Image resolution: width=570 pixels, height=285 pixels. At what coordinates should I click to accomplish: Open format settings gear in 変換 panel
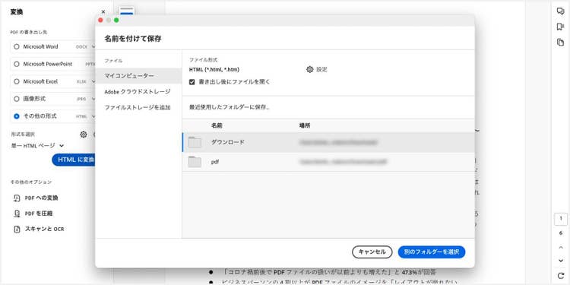pos(84,135)
